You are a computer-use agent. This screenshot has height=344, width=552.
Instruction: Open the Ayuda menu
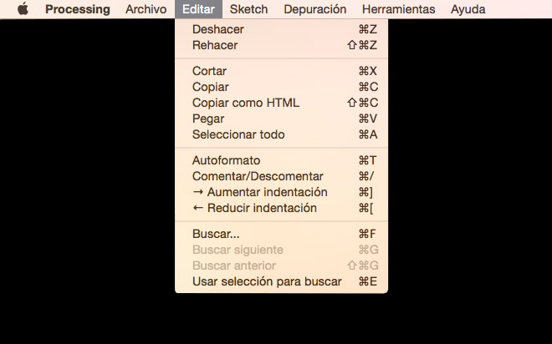coord(468,9)
